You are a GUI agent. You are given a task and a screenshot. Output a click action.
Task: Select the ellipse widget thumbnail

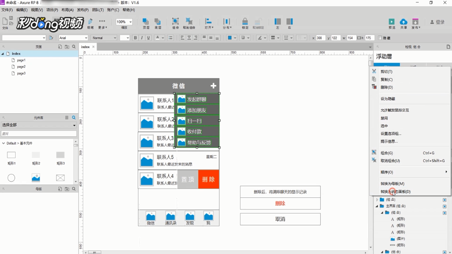point(11,178)
